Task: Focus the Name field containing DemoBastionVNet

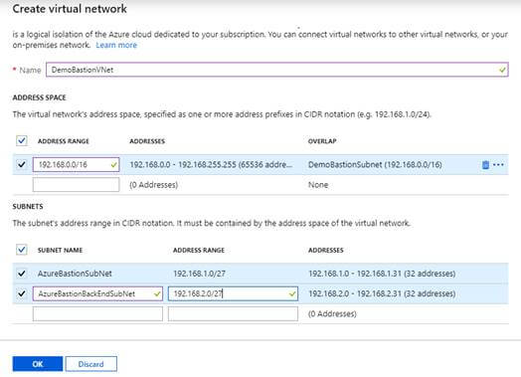Action: click(277, 70)
